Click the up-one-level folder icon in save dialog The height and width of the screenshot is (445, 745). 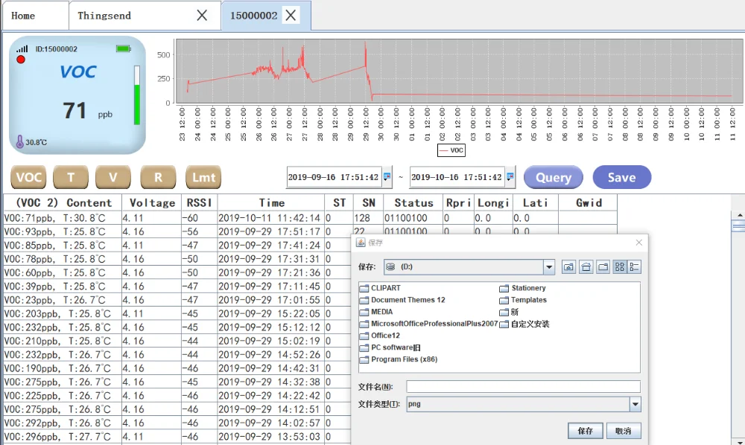[568, 267]
